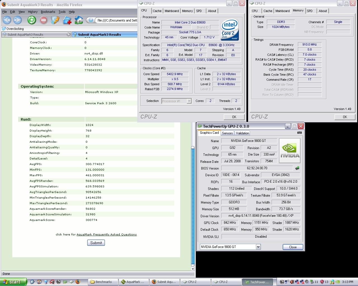This screenshot has height=286, width=358.
Task: Click the OperatingSystem section heading
Action: click(x=37, y=86)
